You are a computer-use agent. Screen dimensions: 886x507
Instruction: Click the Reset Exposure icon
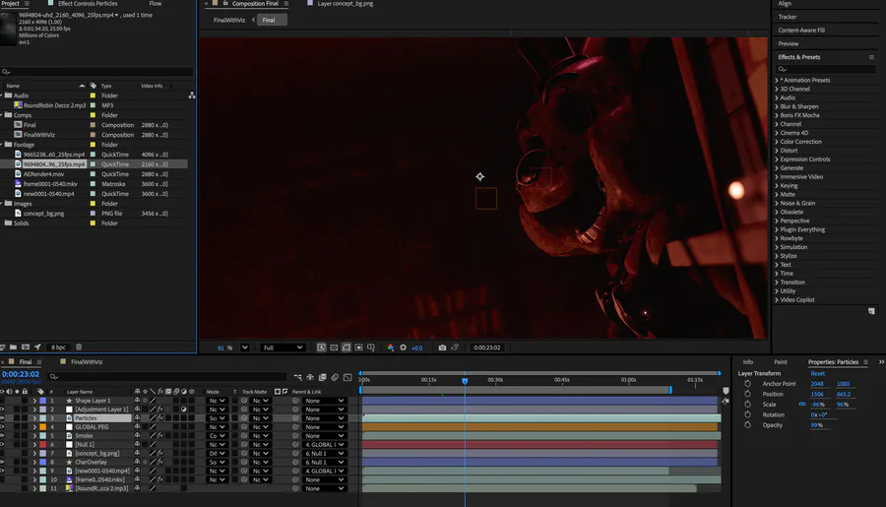point(403,348)
